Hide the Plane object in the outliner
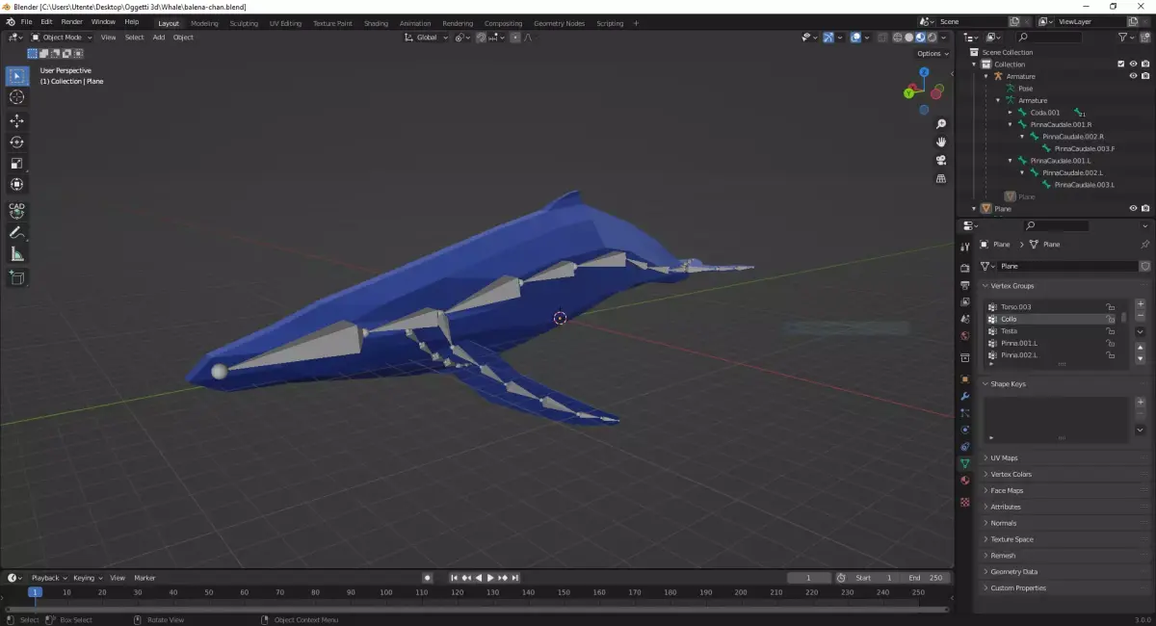1156x626 pixels. tap(1133, 208)
